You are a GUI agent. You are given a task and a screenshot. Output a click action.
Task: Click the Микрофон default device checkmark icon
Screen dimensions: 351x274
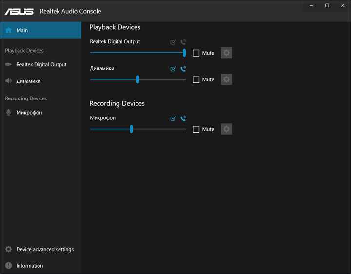pyautogui.click(x=173, y=118)
